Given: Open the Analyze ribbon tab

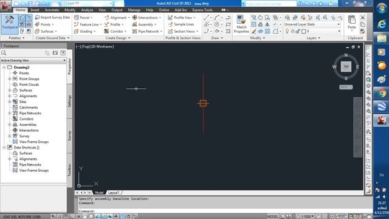Looking at the screenshot, I should pos(87,10).
